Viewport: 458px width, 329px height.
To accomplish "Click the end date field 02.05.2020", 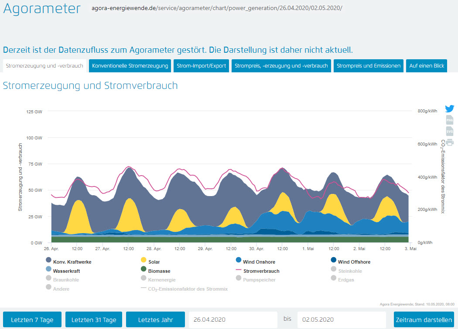I will (x=342, y=320).
